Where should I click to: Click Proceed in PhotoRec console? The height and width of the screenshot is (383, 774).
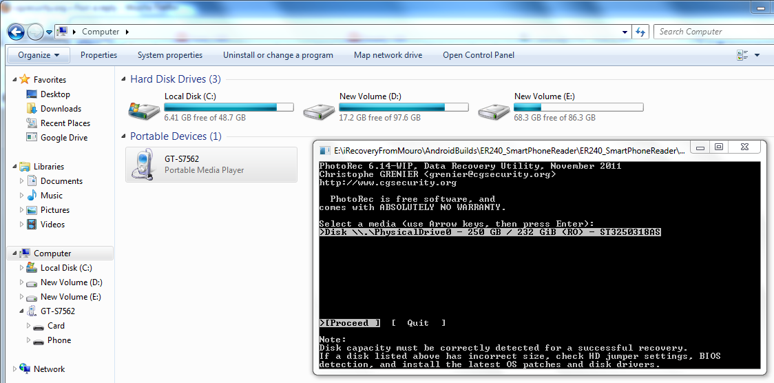click(350, 323)
